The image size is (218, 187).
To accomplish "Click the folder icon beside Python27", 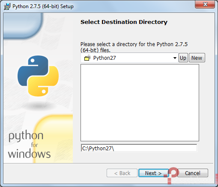I will point(87,58).
